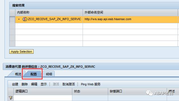The width and height of the screenshot is (179, 101).
Task: Click the 删除 toolbar action
Action: [25, 84]
